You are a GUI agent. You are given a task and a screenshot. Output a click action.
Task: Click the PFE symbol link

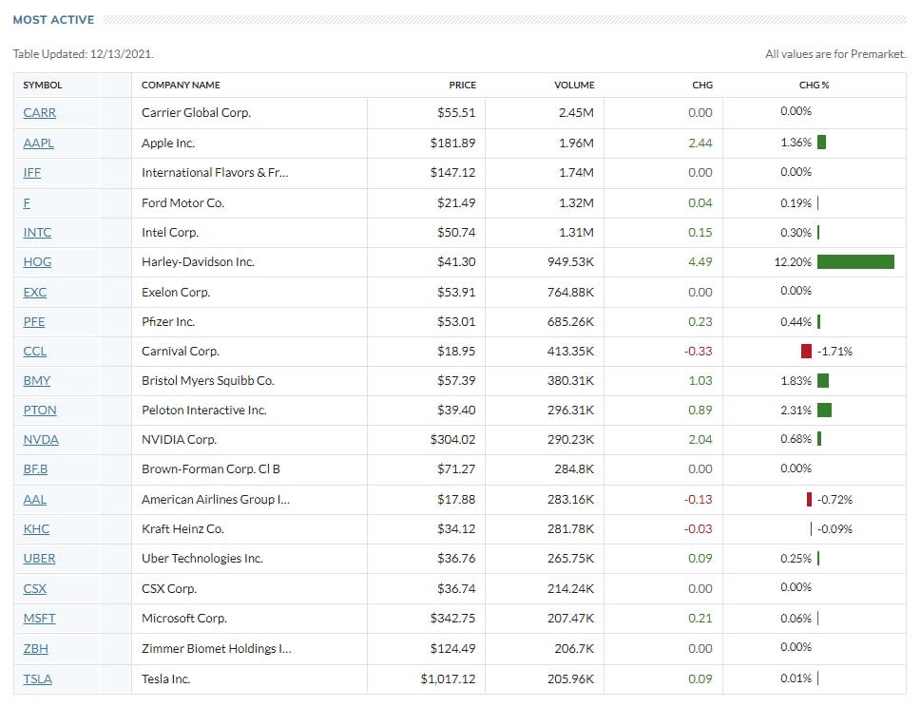tap(33, 322)
